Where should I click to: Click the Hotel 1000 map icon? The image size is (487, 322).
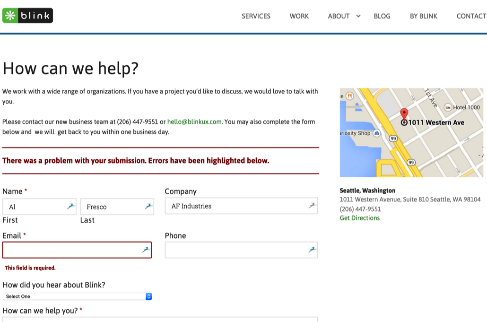448,107
